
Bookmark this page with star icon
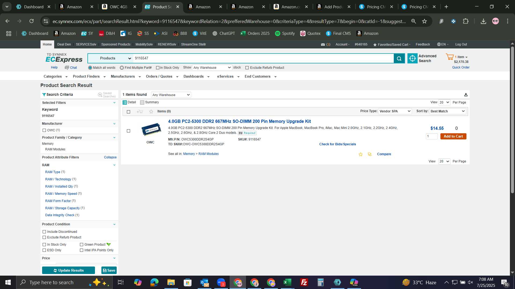(x=424, y=21)
